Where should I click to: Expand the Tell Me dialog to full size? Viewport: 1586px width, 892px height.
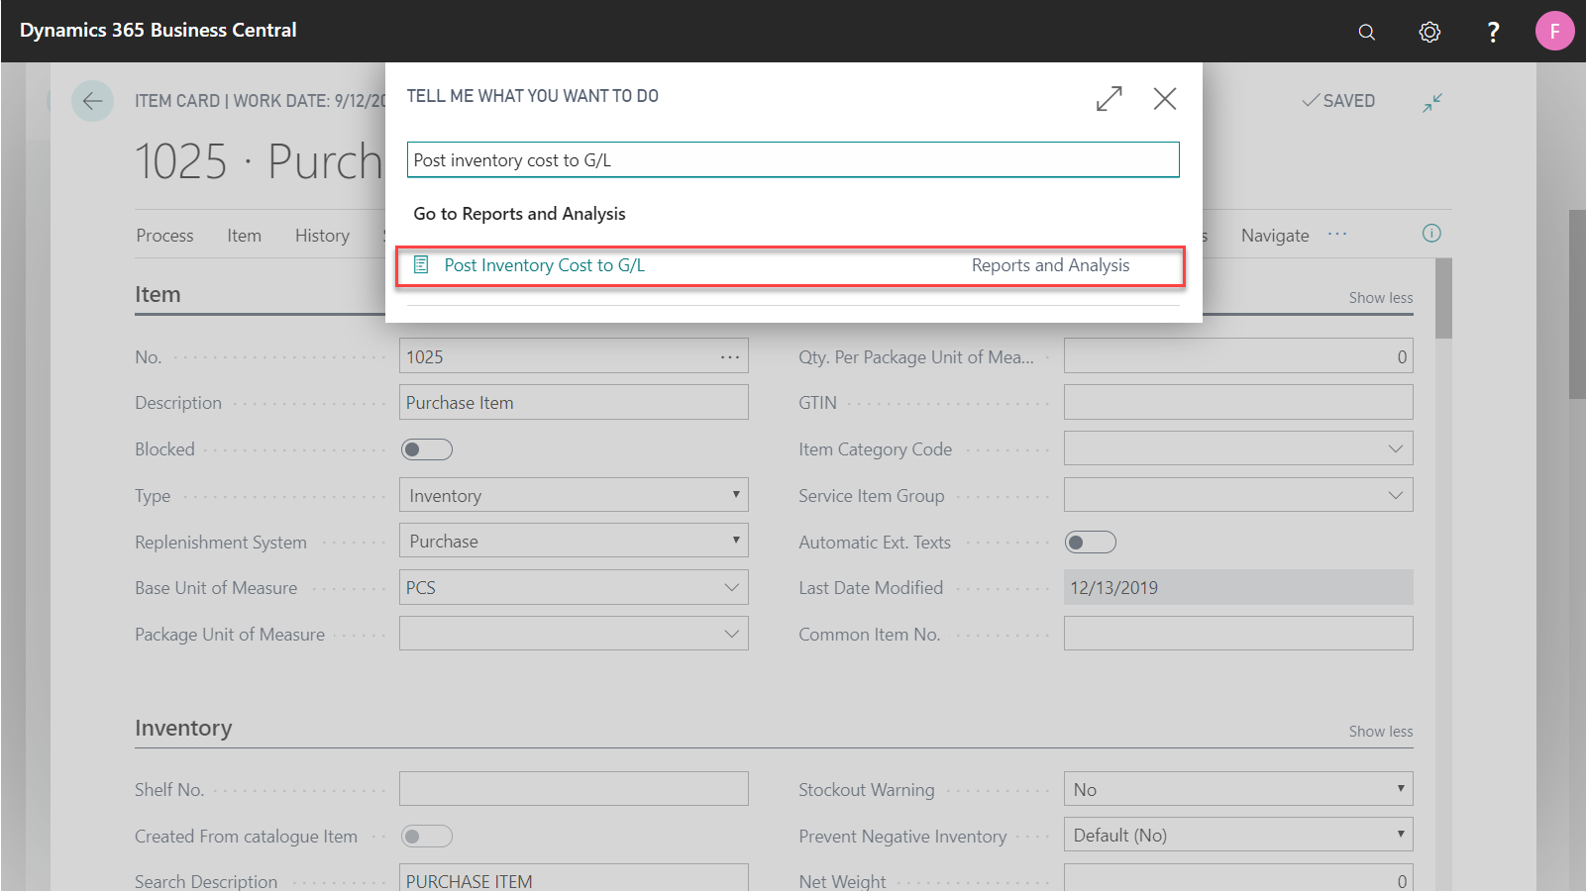tap(1110, 98)
